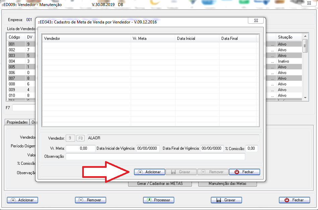Click the Gerar / Cadastrar as METAS button

tap(160, 184)
